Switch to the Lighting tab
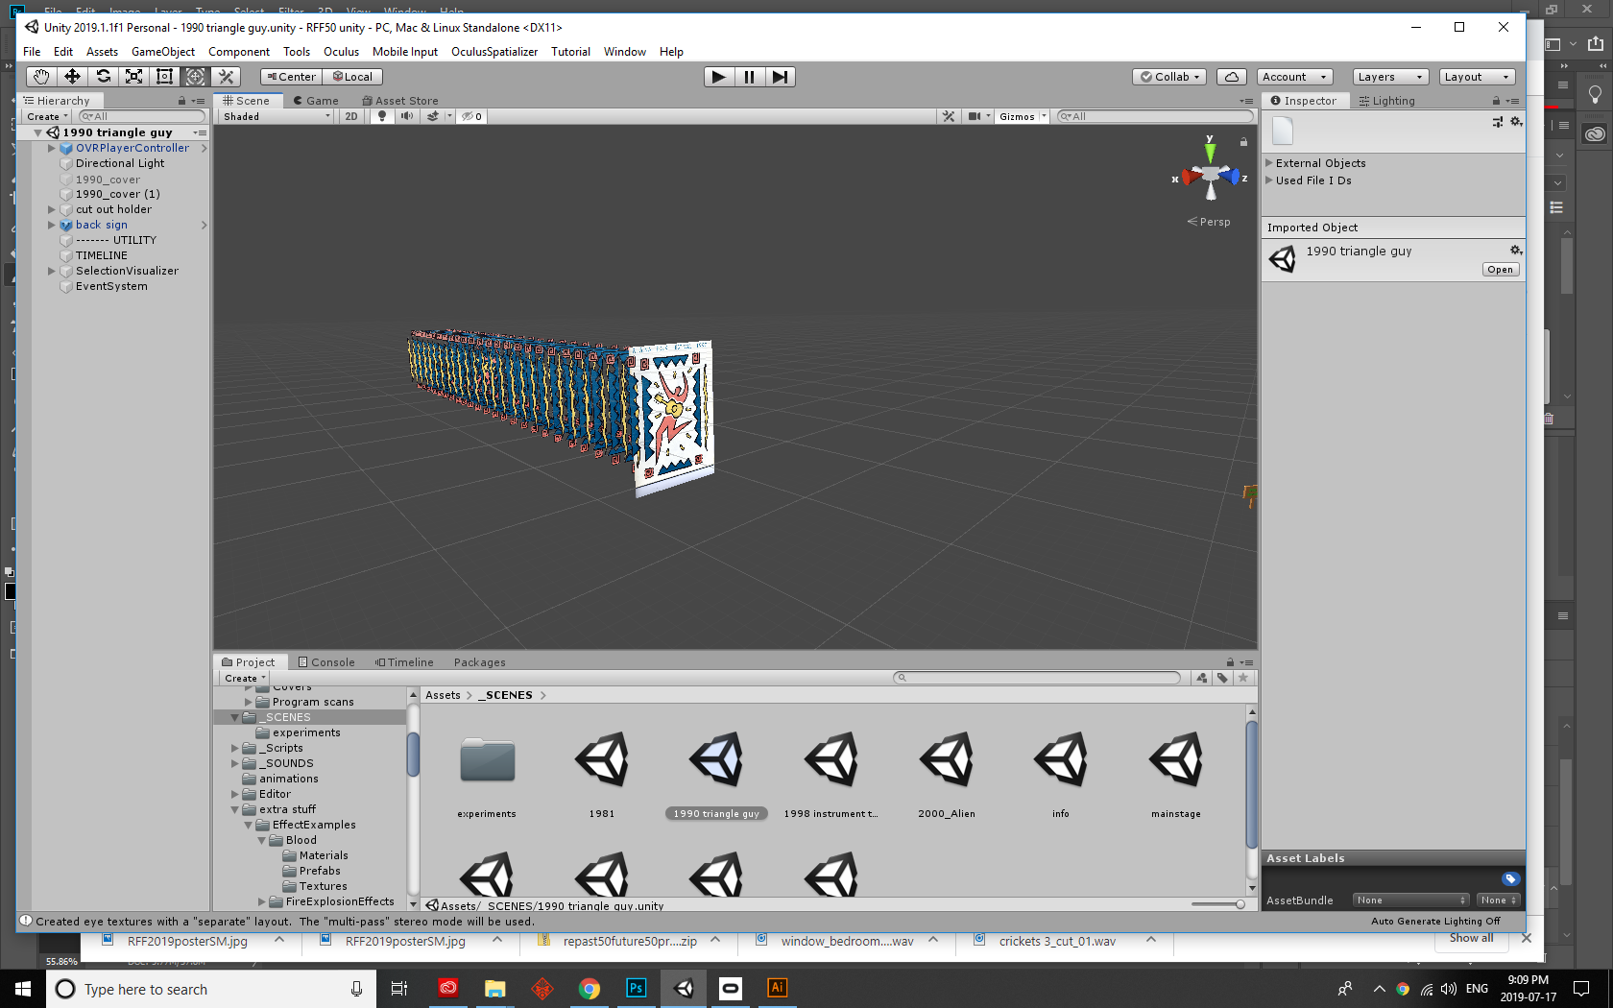 tap(1387, 101)
